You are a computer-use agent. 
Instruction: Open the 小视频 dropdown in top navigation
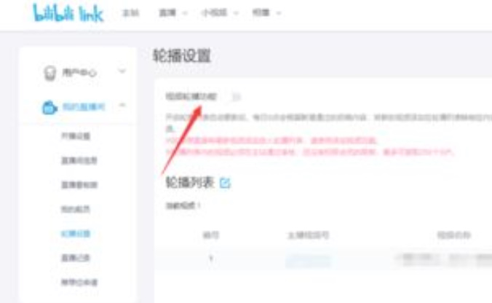(219, 13)
